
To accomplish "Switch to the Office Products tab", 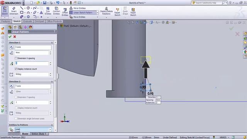I will [54, 21].
